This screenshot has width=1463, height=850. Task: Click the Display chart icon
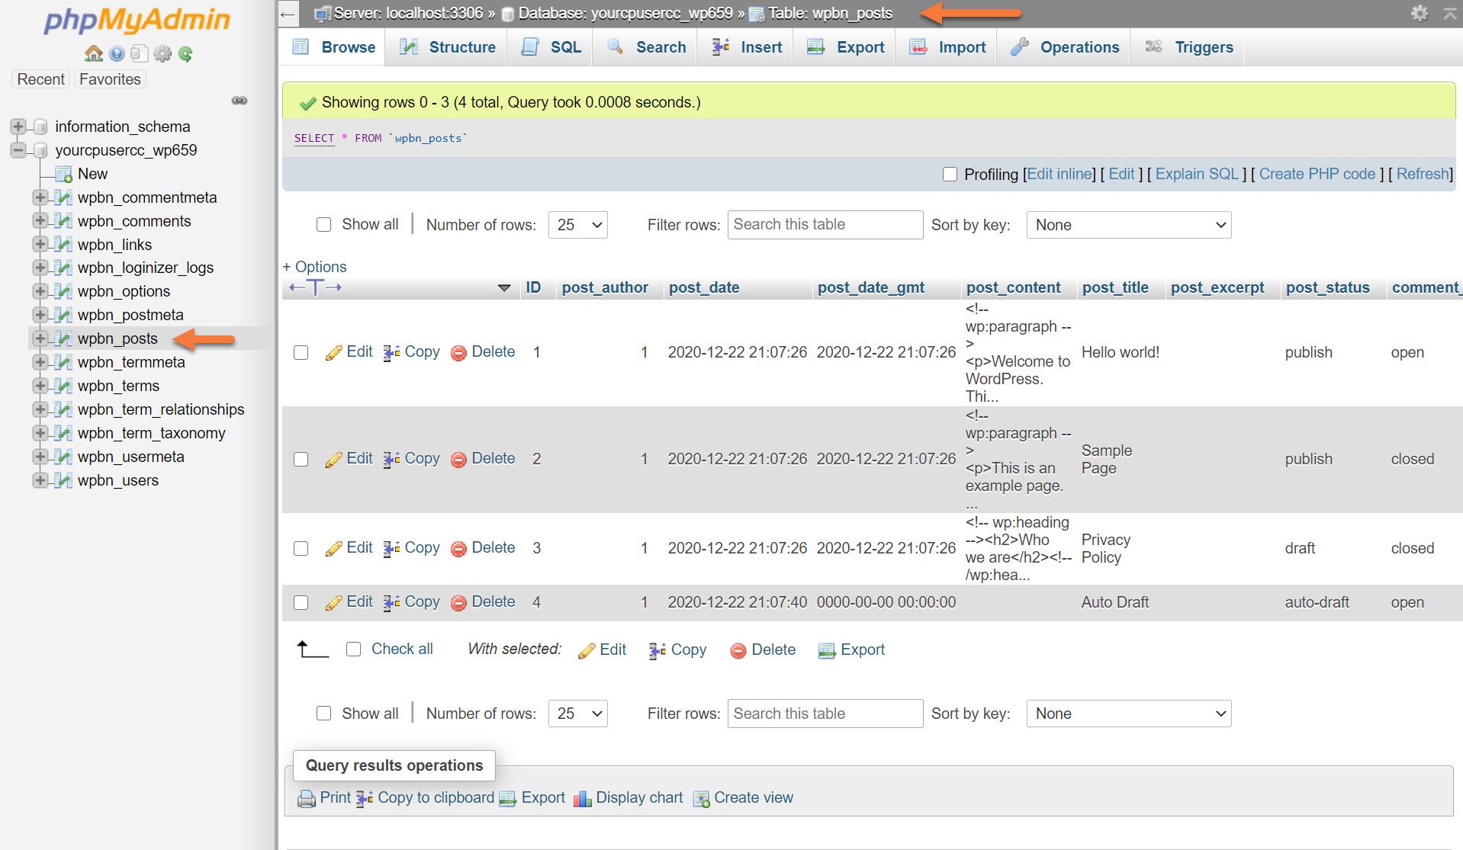583,798
